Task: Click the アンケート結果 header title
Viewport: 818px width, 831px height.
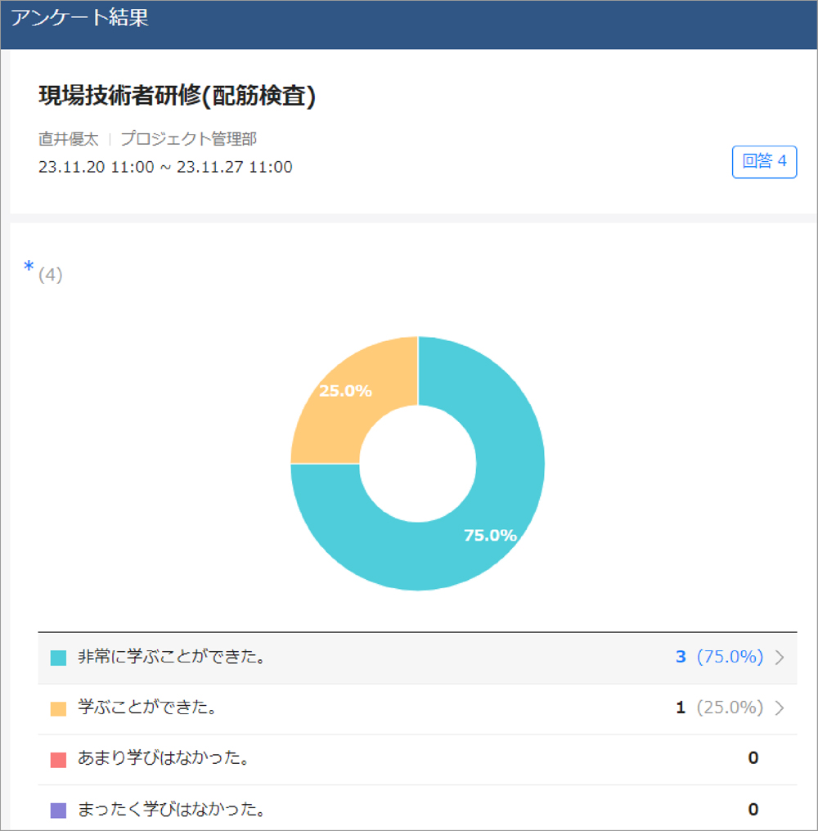Action: point(79,19)
